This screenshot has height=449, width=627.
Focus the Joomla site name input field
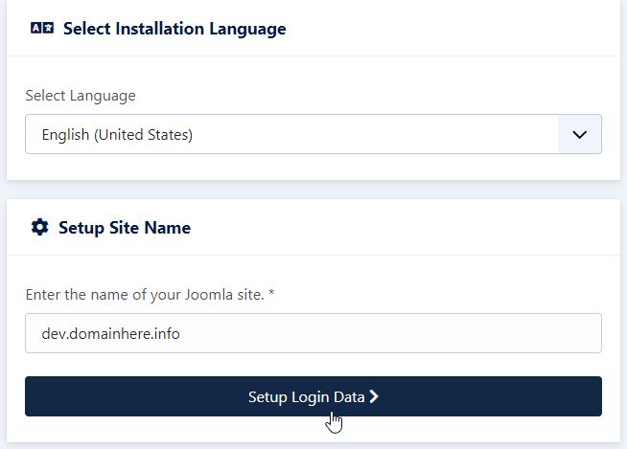tap(313, 333)
